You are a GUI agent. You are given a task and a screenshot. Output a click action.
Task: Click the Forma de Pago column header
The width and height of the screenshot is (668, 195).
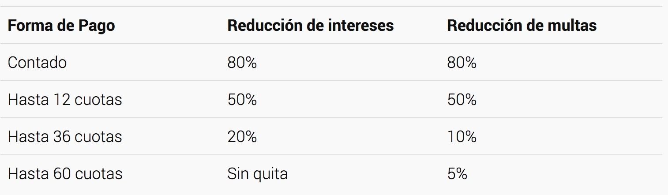click(61, 26)
